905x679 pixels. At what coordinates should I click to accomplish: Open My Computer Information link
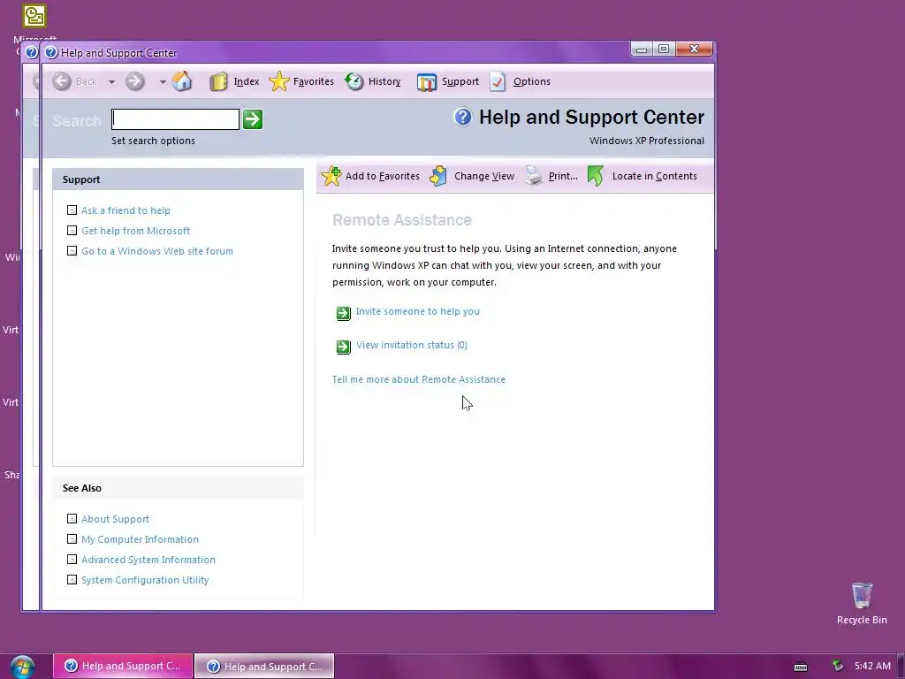coord(140,539)
